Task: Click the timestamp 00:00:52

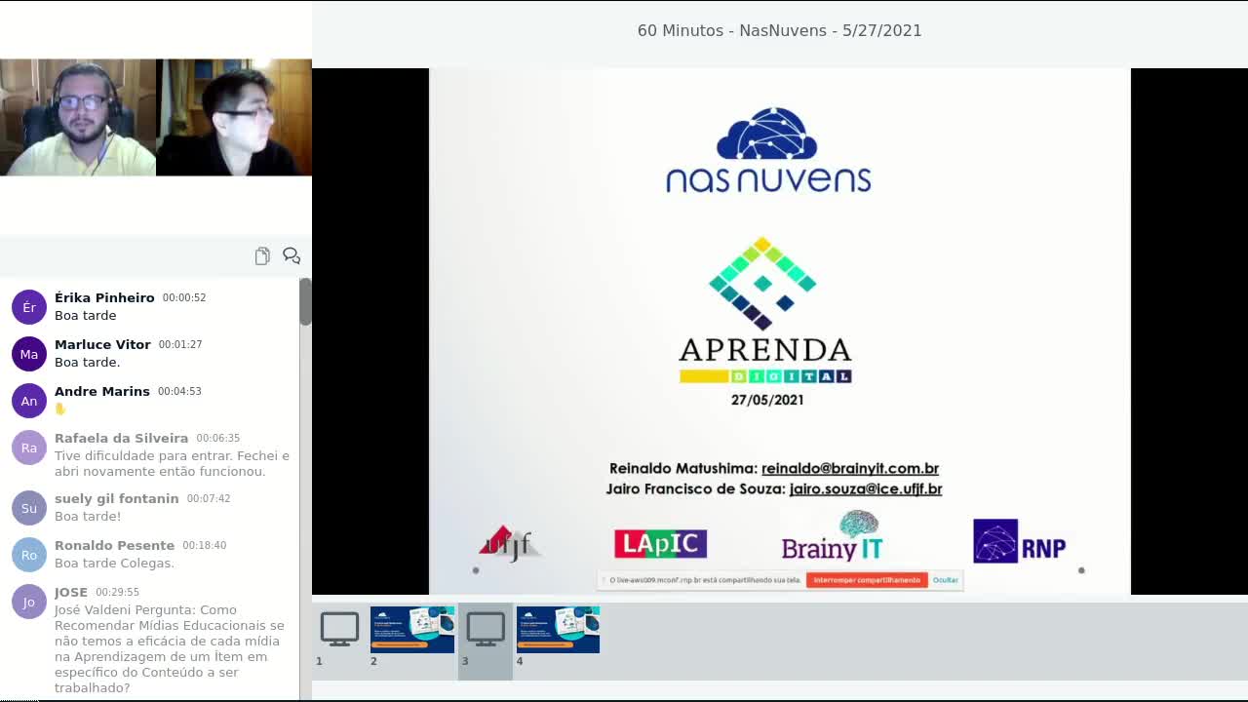Action: [184, 297]
